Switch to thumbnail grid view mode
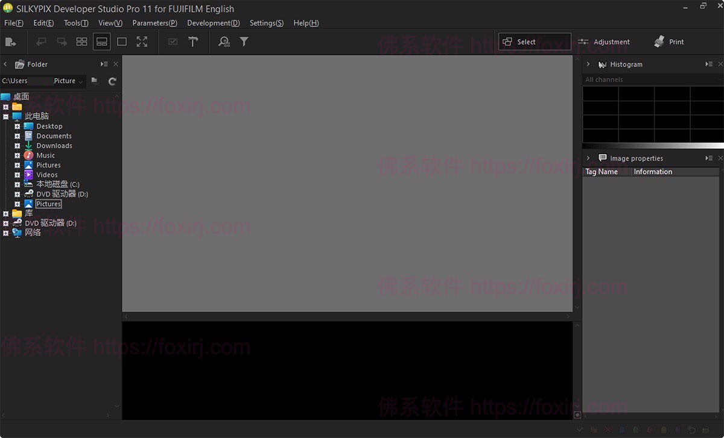Viewport: 724px width, 438px height. [81, 42]
